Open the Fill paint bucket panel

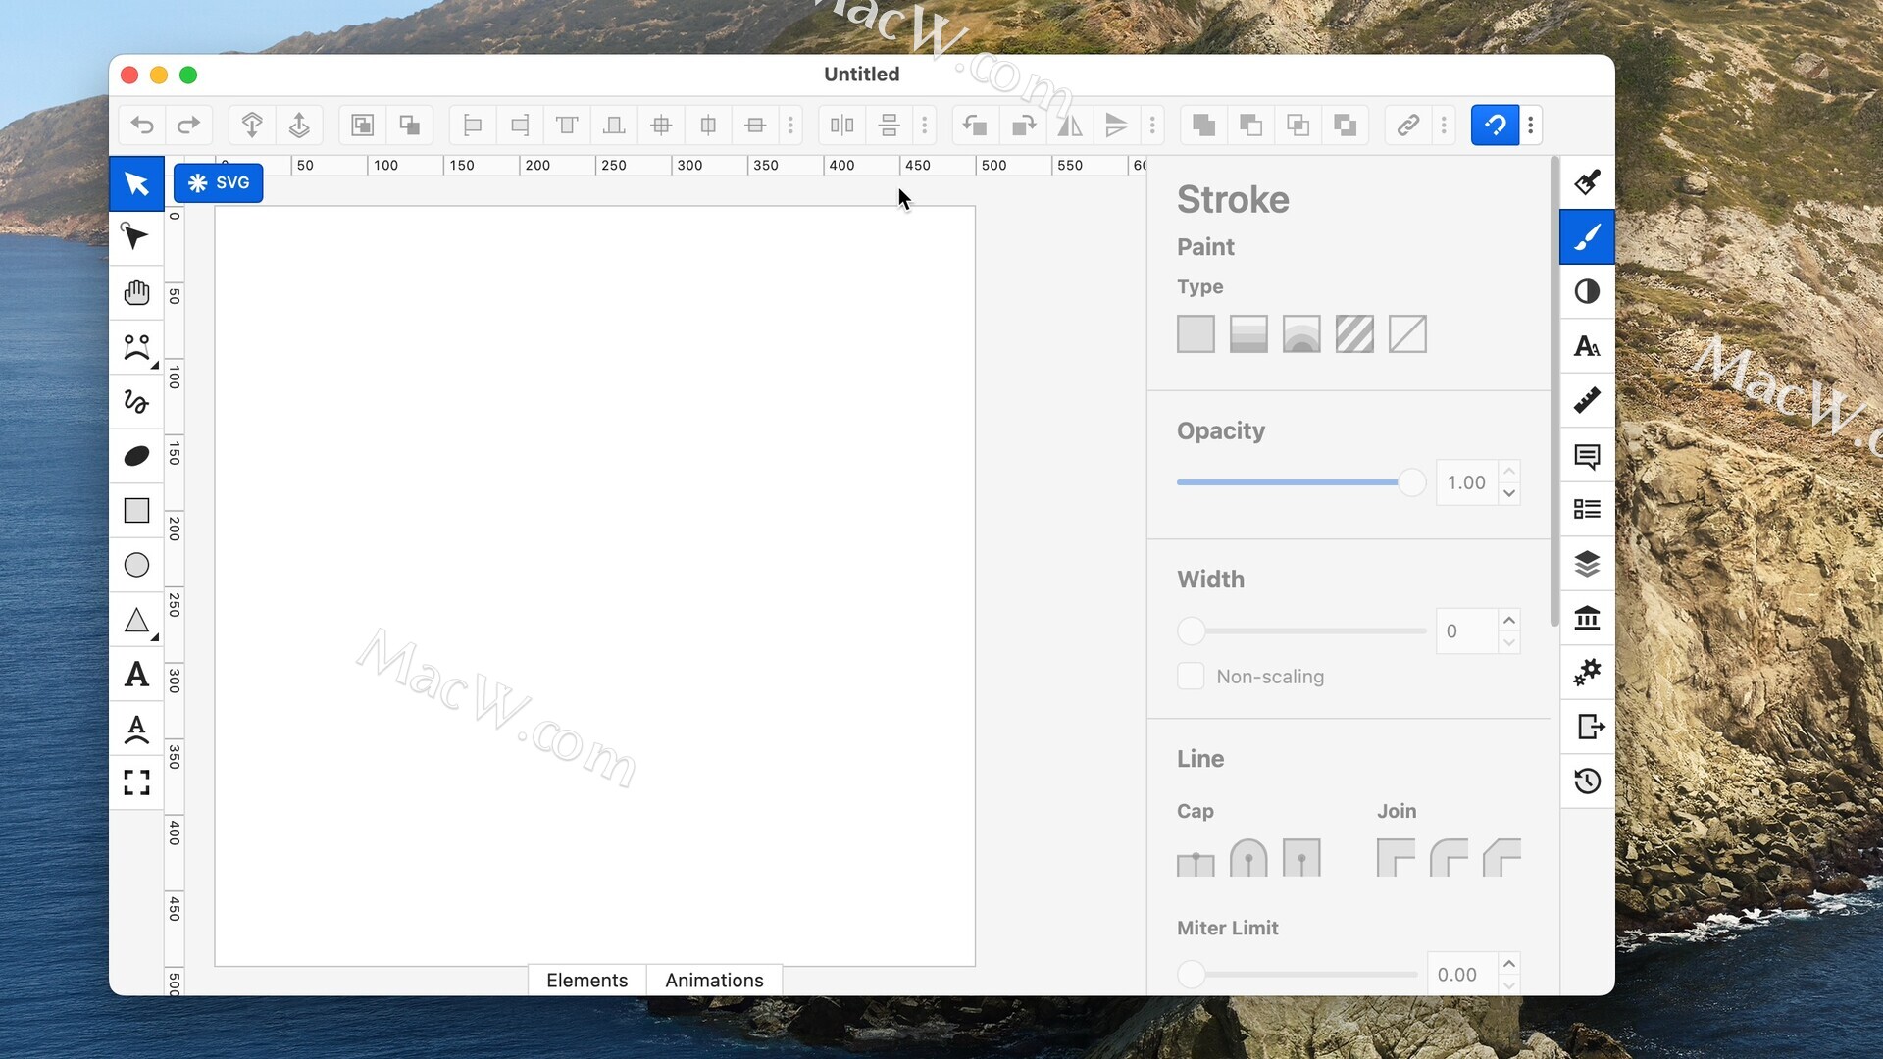coord(1587,182)
